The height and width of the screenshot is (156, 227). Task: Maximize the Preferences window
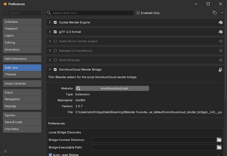(x=208, y=4)
